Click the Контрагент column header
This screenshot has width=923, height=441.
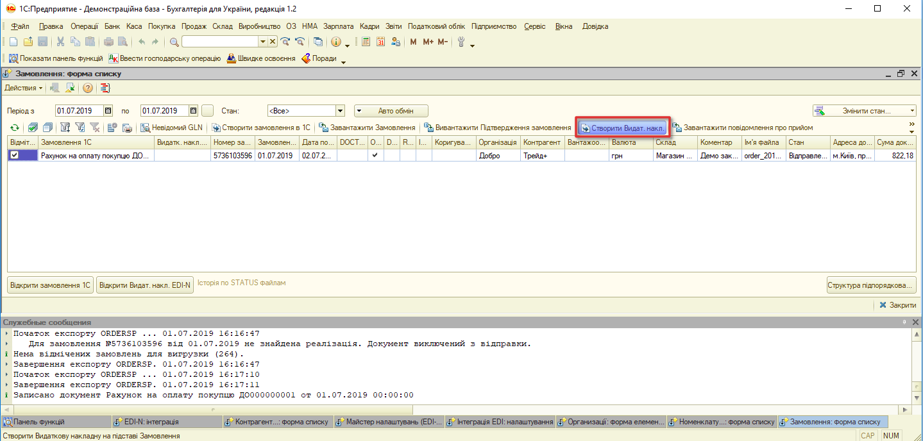[x=542, y=142]
